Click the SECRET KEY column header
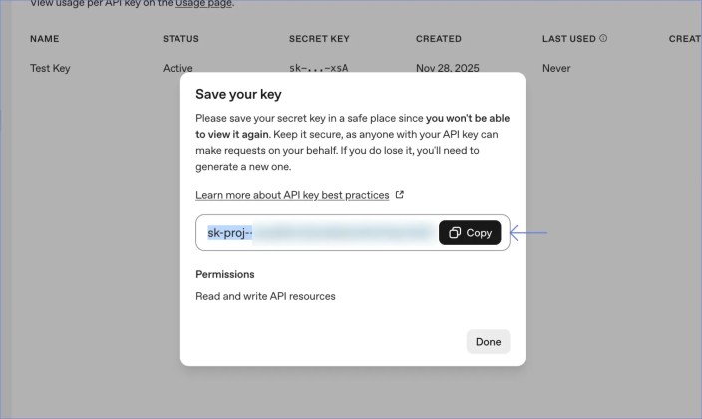 point(319,39)
